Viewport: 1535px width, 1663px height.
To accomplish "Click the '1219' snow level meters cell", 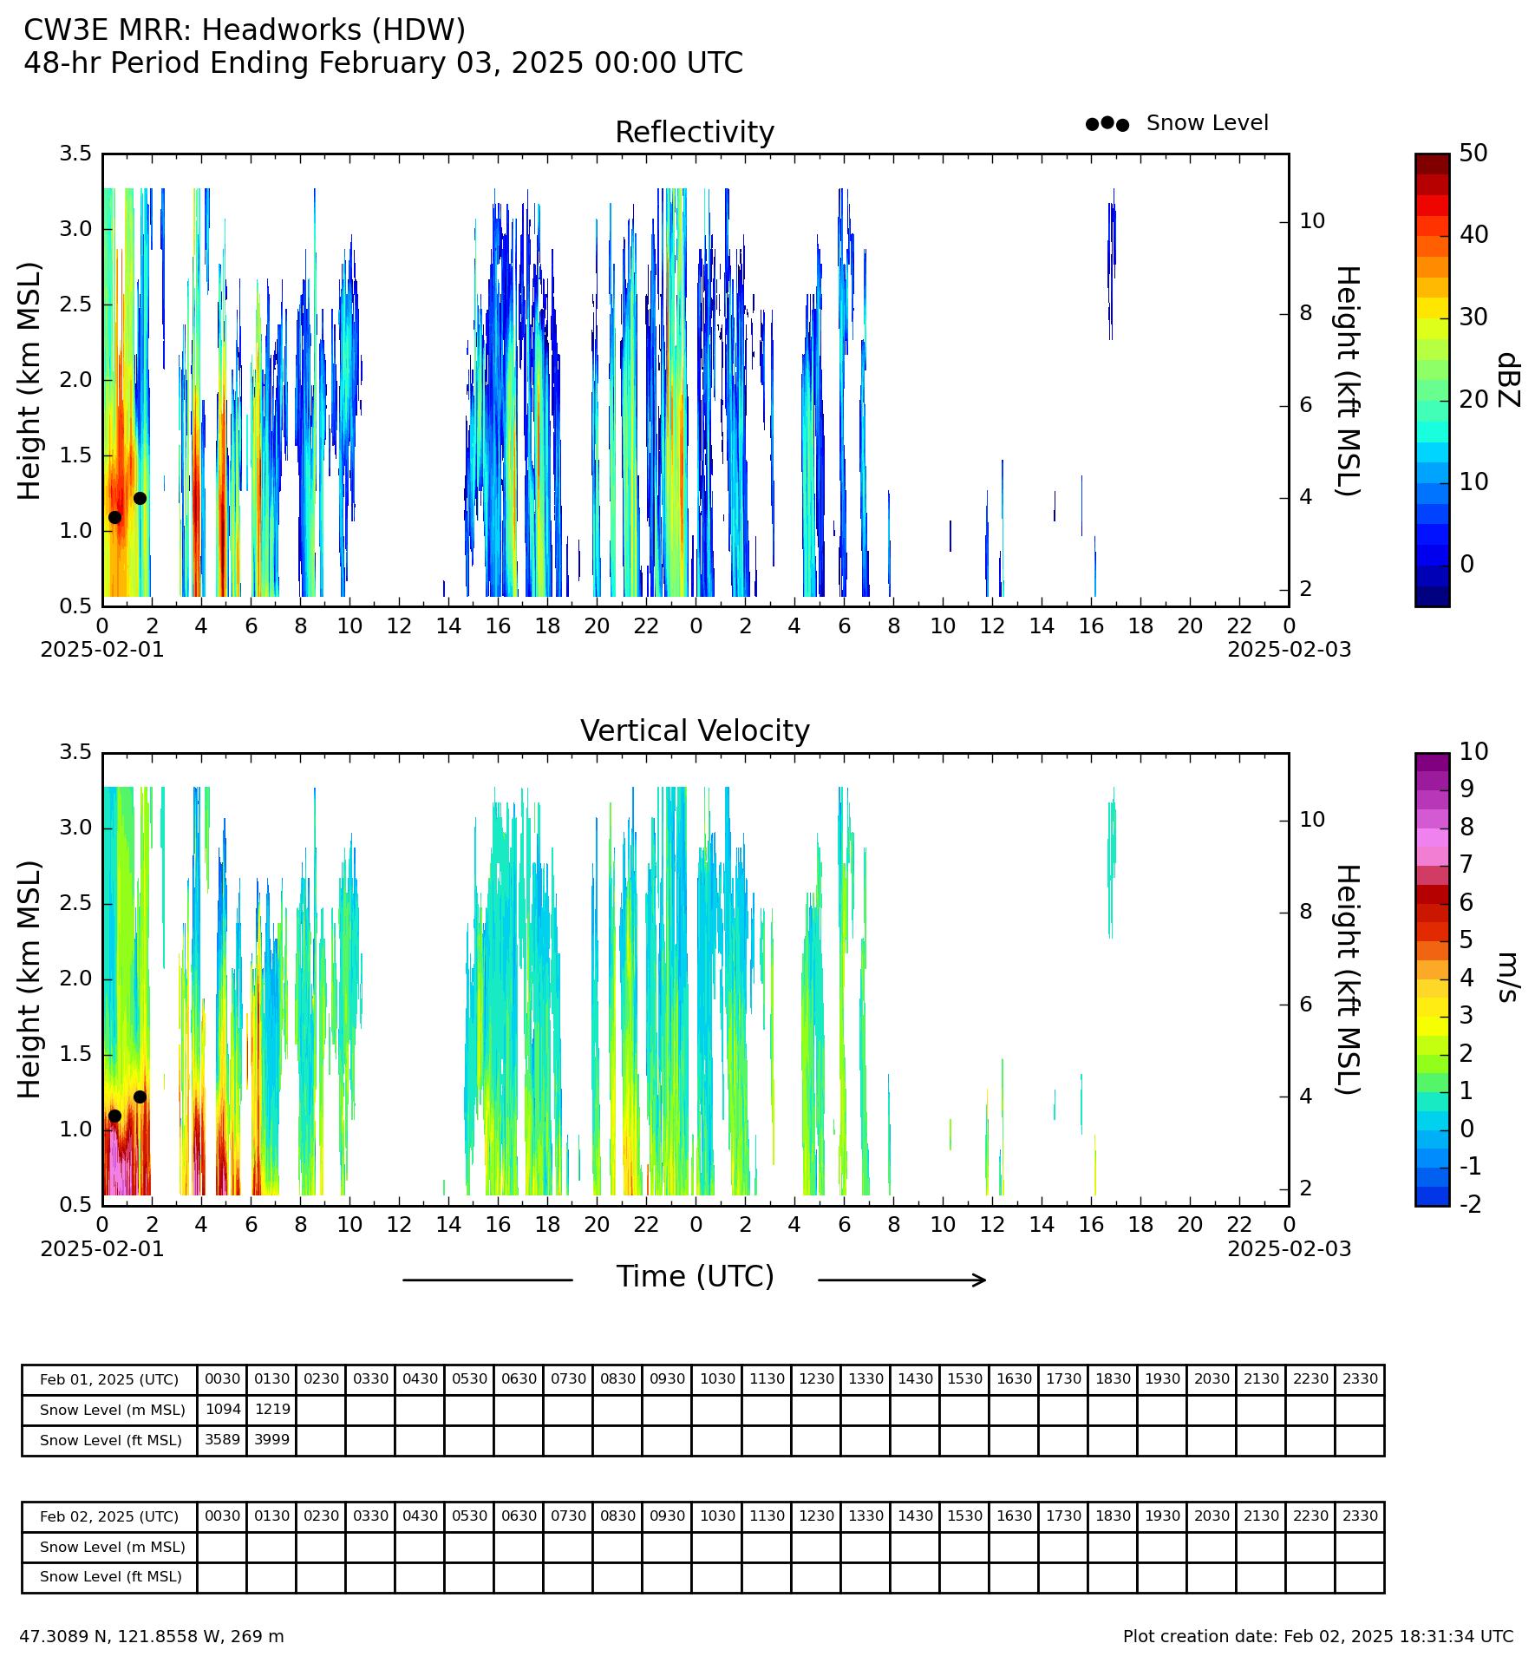I will [x=271, y=1410].
